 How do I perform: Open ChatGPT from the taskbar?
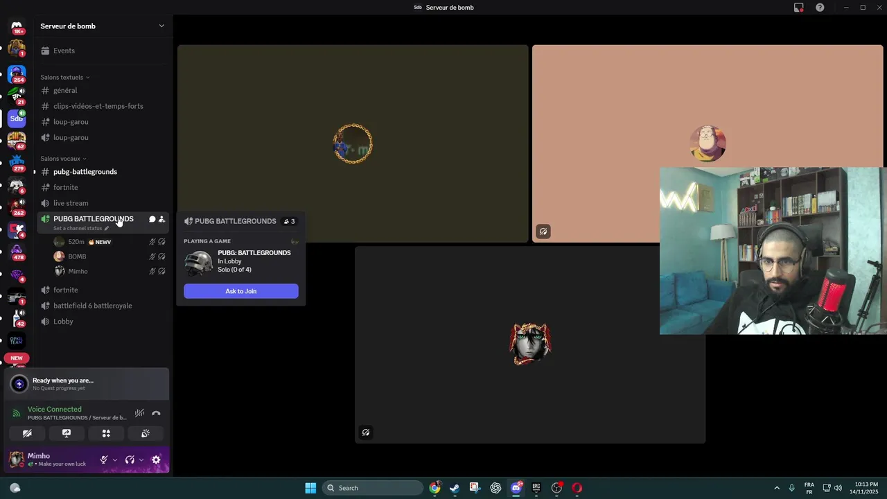495,488
